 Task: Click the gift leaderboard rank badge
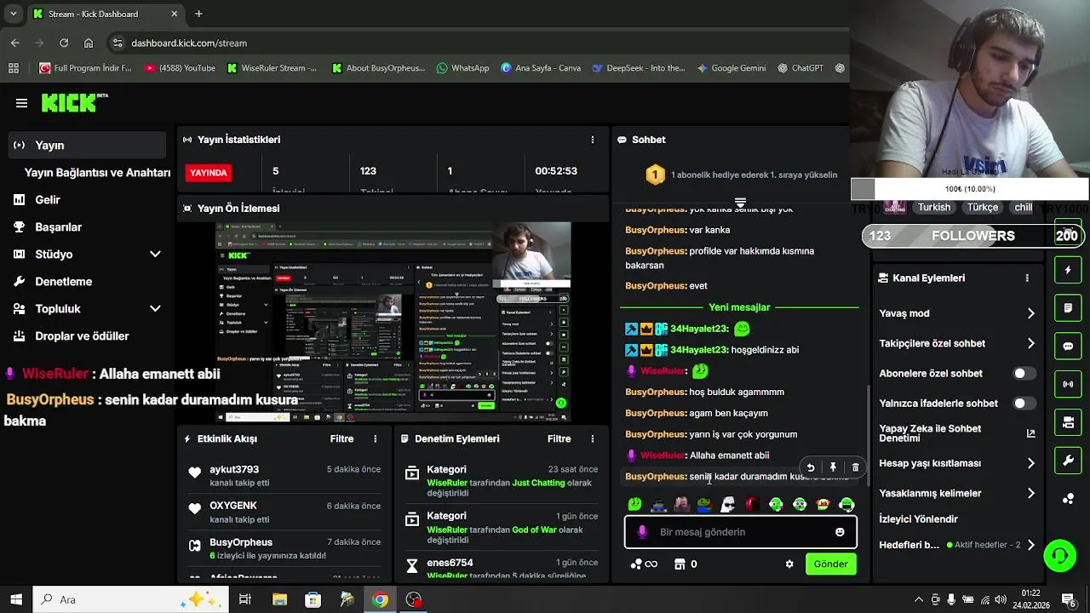click(655, 175)
